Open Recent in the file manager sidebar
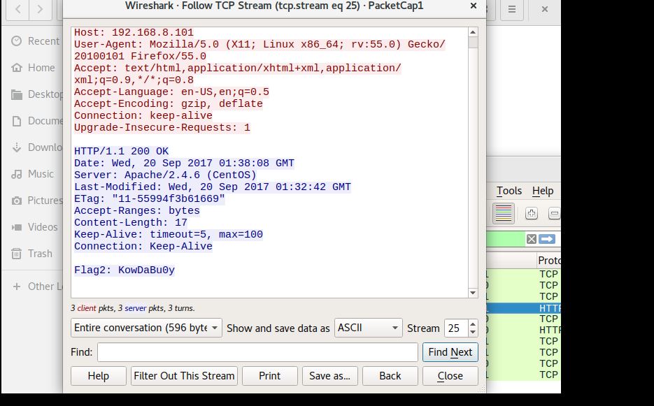This screenshot has width=654, height=406. pos(36,41)
